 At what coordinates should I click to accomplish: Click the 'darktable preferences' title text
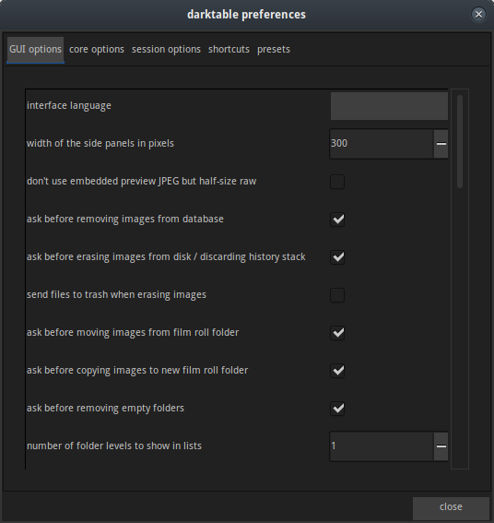246,15
